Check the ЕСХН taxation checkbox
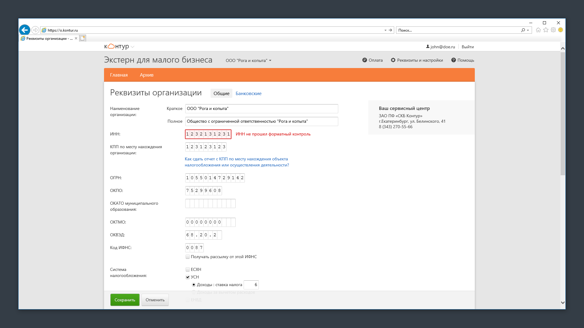The image size is (584, 328). coord(188,270)
